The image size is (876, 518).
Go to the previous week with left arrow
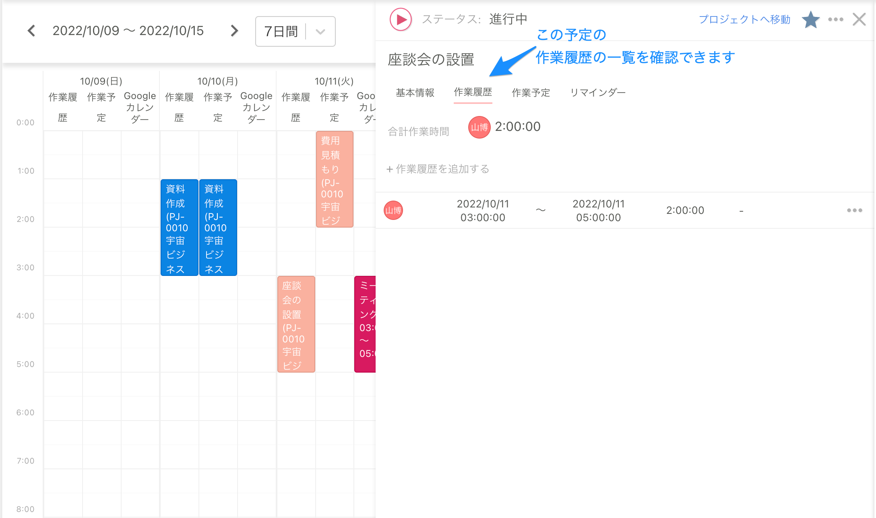pyautogui.click(x=31, y=31)
